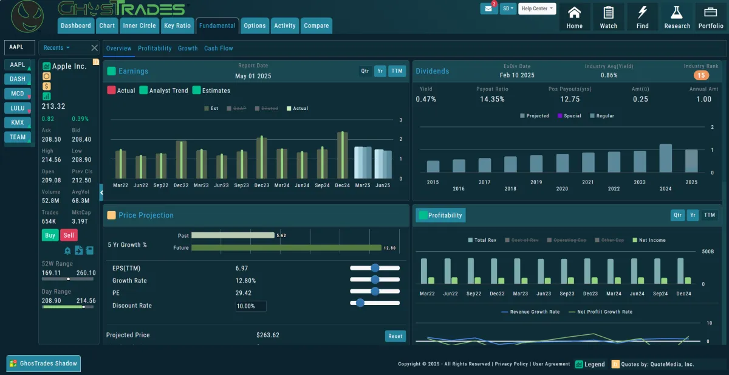Click the orange circle icon under Apple Inc.
The height and width of the screenshot is (375, 729).
click(47, 77)
